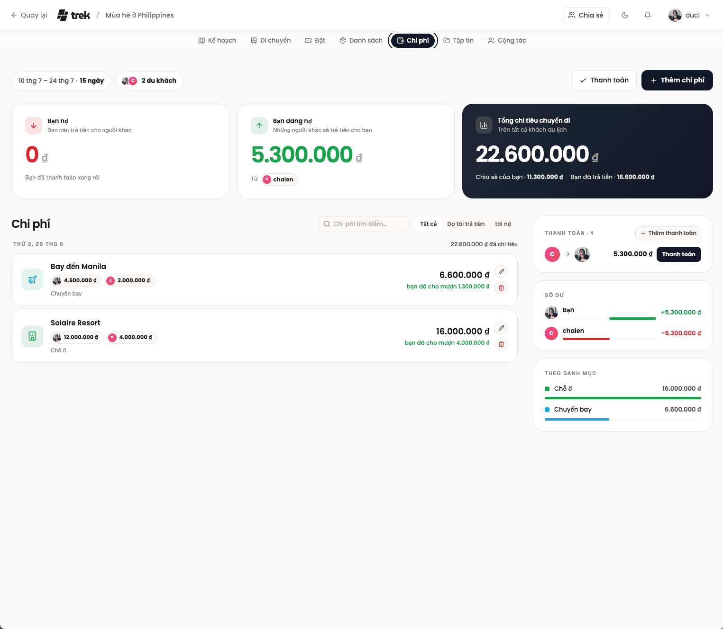
Task: Click the 2.000.000 đ chaien chip
Action: point(130,280)
